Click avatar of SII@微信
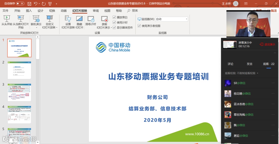 (x=228, y=83)
